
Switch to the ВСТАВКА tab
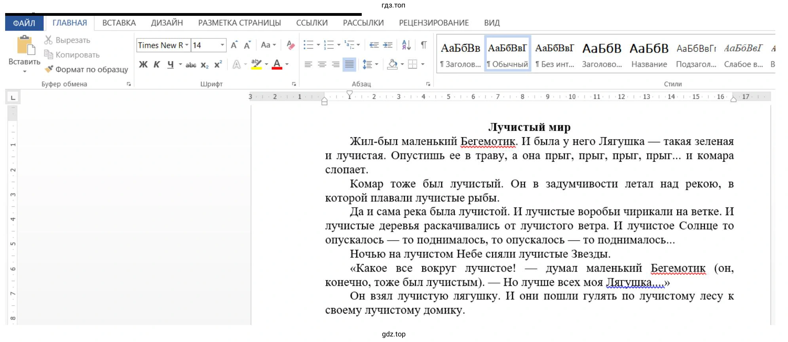pyautogui.click(x=119, y=23)
